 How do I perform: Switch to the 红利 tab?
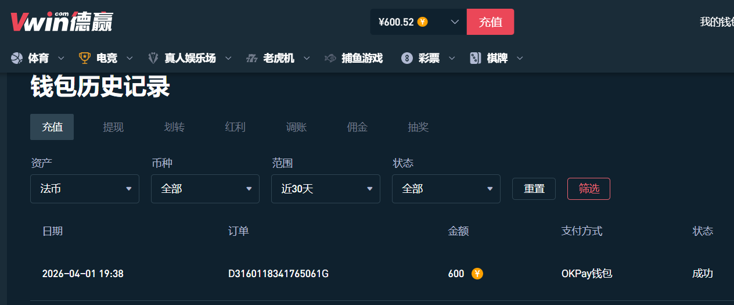point(235,127)
